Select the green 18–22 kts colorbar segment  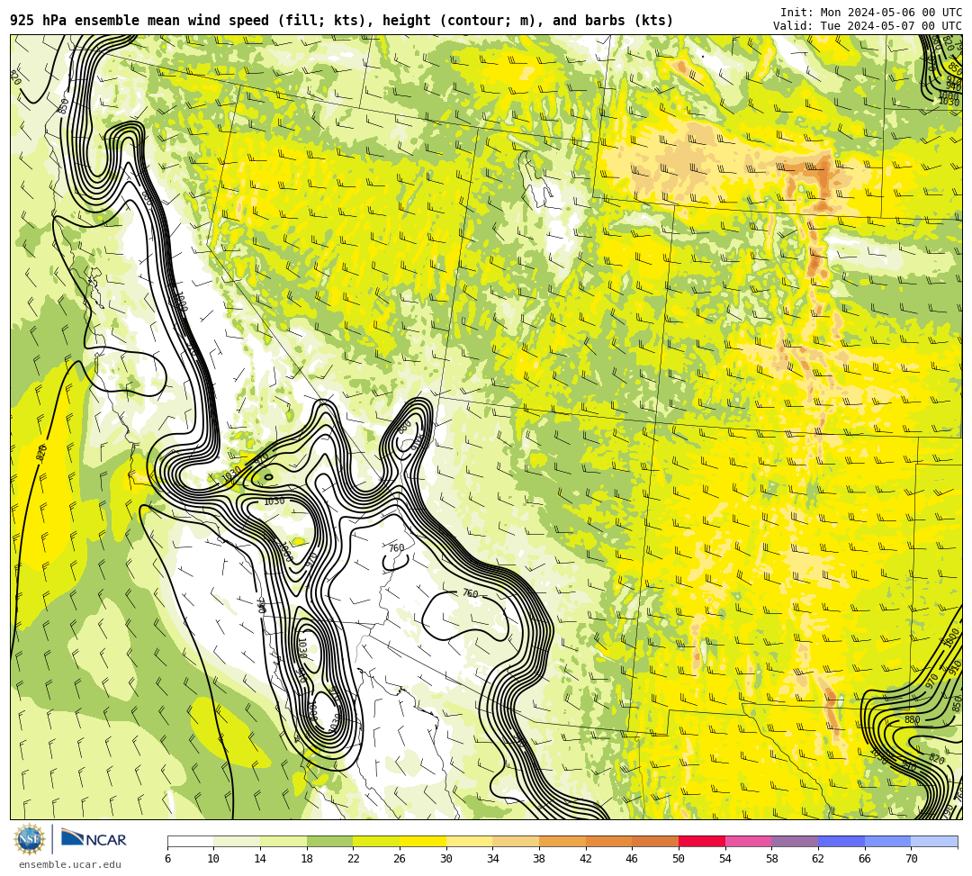pos(329,842)
